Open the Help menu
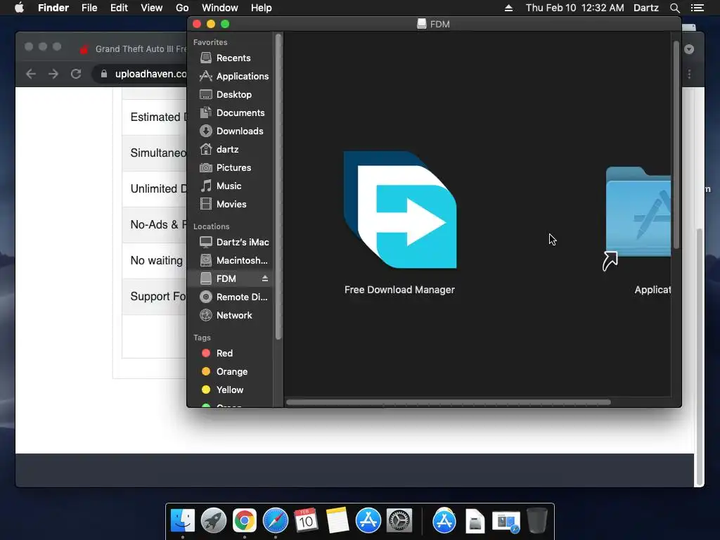720x540 pixels. (x=262, y=8)
